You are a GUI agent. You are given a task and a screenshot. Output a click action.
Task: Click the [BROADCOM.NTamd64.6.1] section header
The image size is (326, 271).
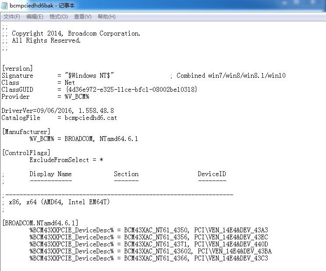click(x=40, y=223)
